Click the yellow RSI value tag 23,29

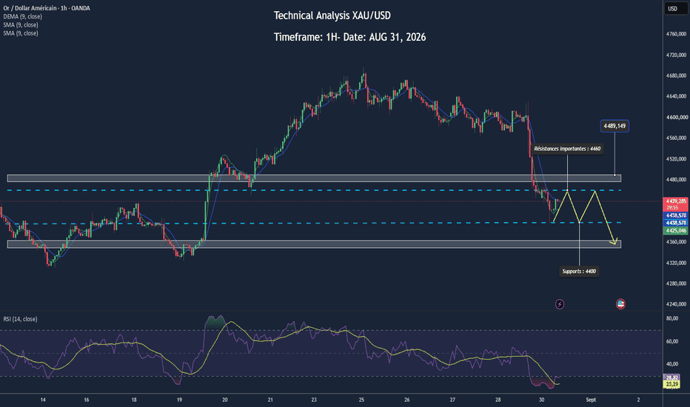(x=671, y=385)
